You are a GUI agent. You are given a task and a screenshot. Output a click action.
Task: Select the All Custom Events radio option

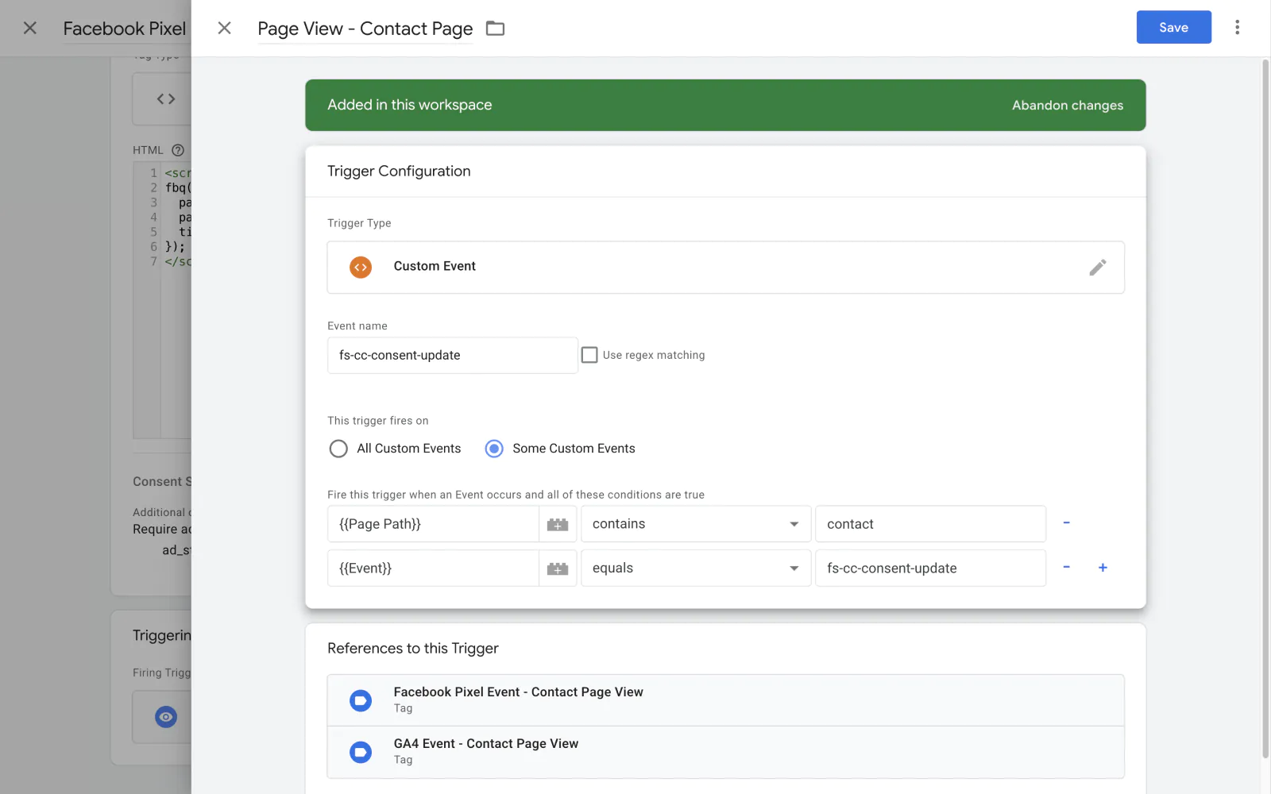click(338, 449)
